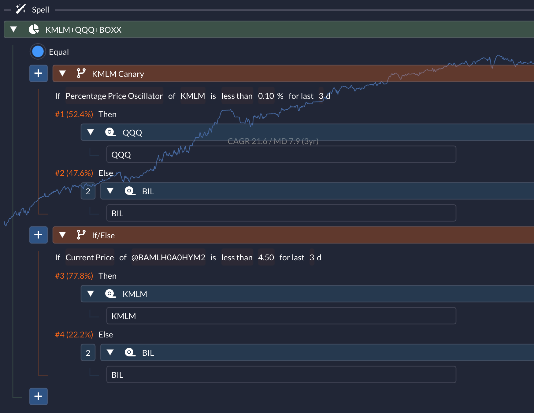The width and height of the screenshot is (534, 413).
Task: Edit the 3 day lookback in If/Else
Action: [x=312, y=257]
